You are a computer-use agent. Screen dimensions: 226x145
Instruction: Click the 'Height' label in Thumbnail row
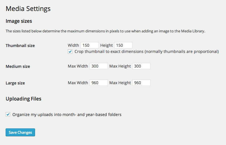tap(107, 45)
